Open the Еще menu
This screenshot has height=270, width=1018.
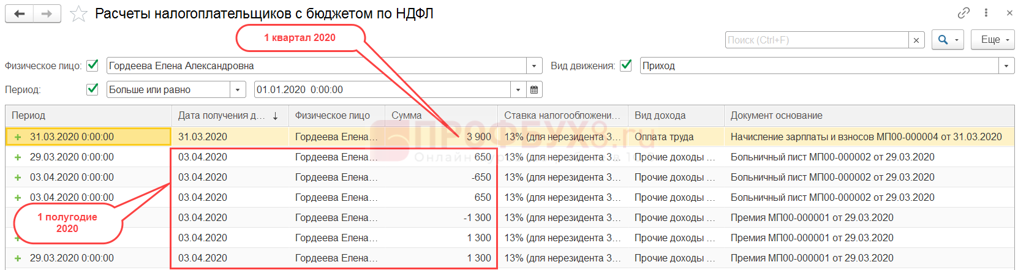992,40
